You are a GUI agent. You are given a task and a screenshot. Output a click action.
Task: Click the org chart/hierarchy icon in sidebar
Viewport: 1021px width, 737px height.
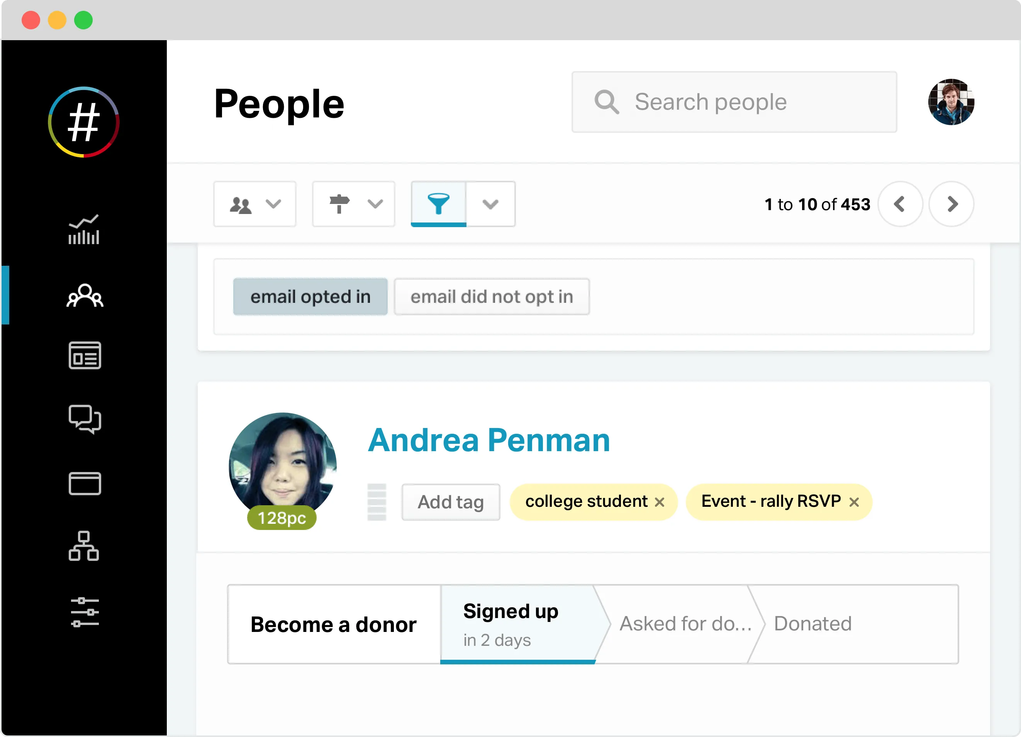[83, 547]
